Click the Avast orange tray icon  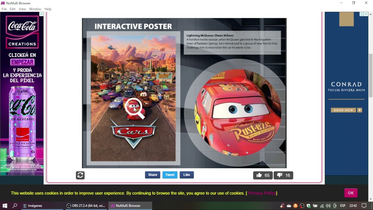295,206
